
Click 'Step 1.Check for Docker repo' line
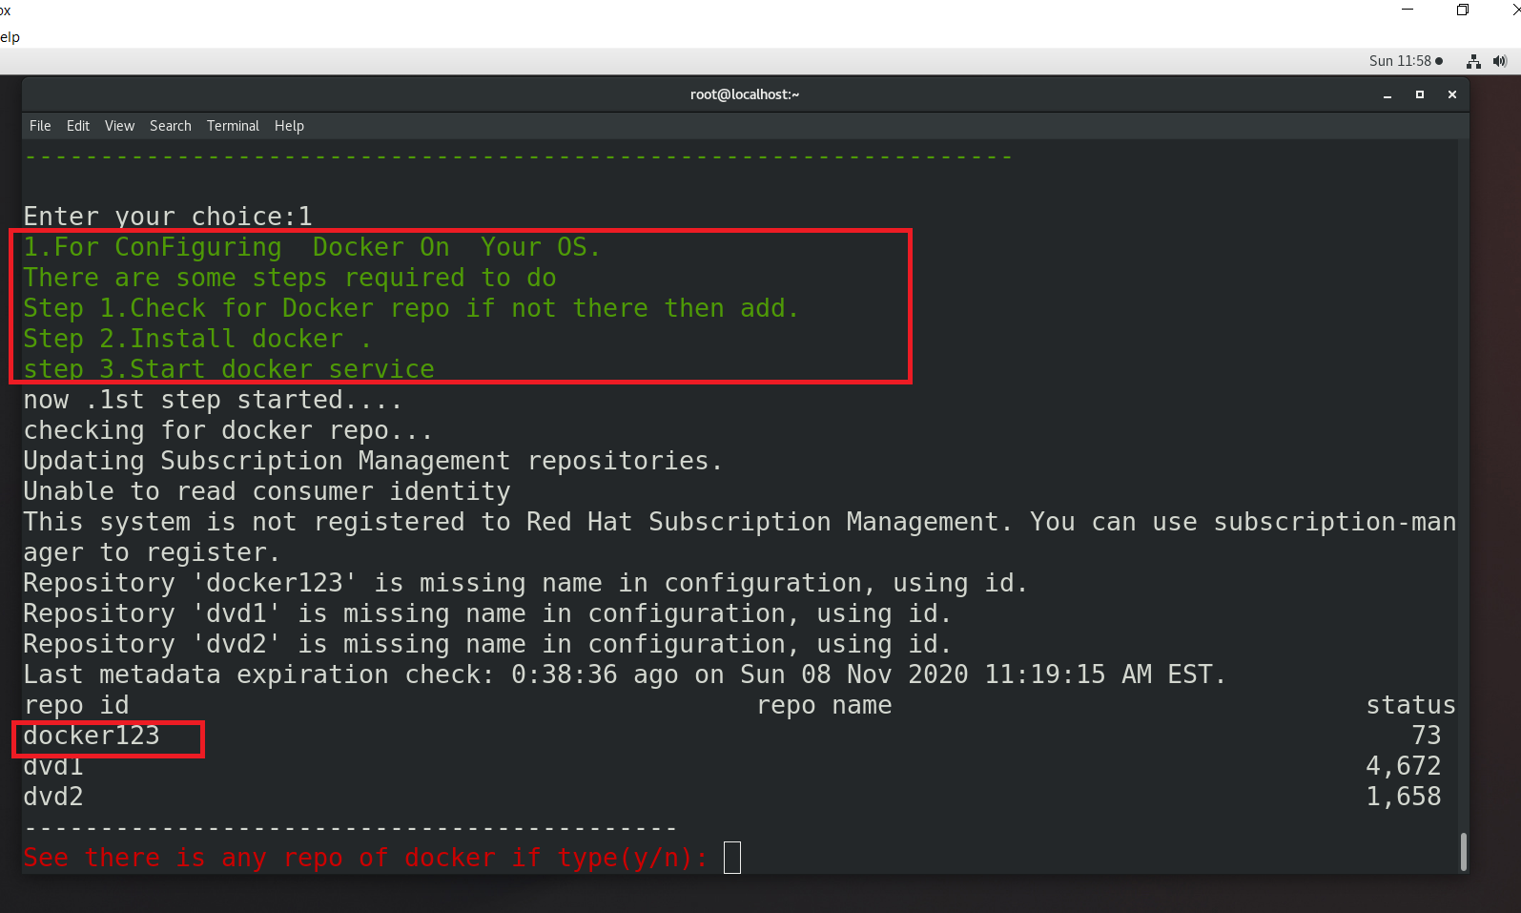point(411,308)
